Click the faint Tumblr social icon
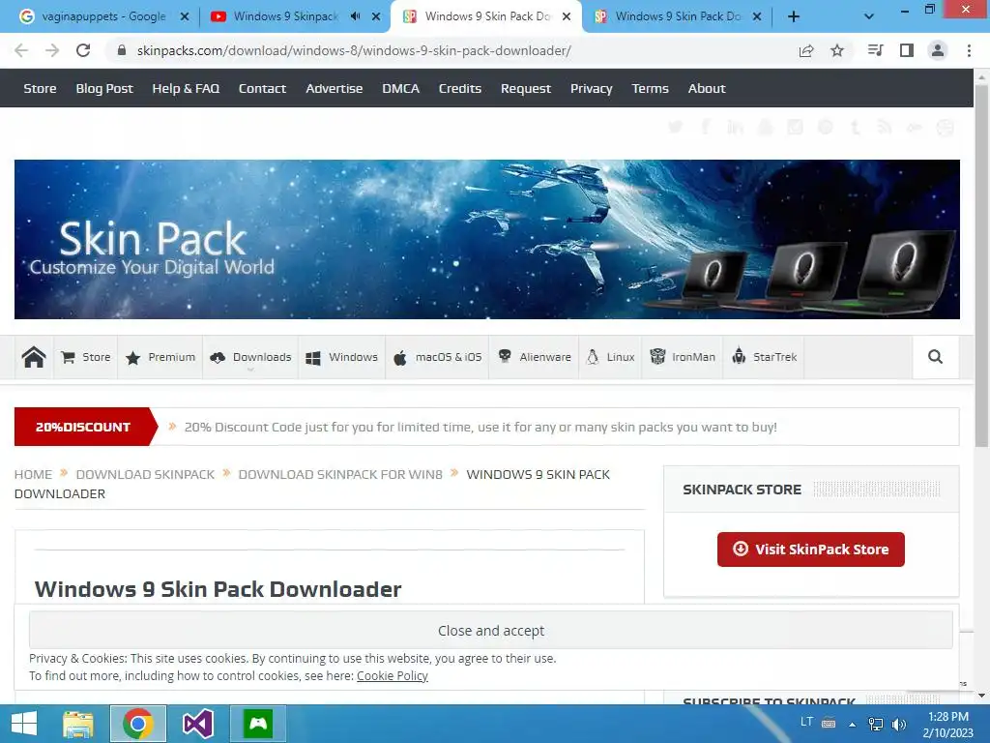Image resolution: width=990 pixels, height=743 pixels. coord(855,128)
